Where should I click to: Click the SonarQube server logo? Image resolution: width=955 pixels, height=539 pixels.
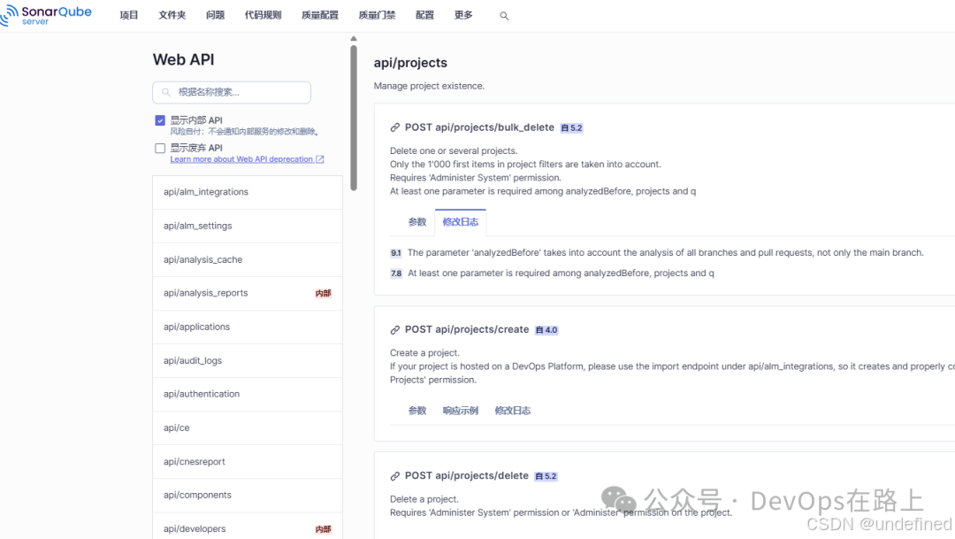click(x=46, y=15)
